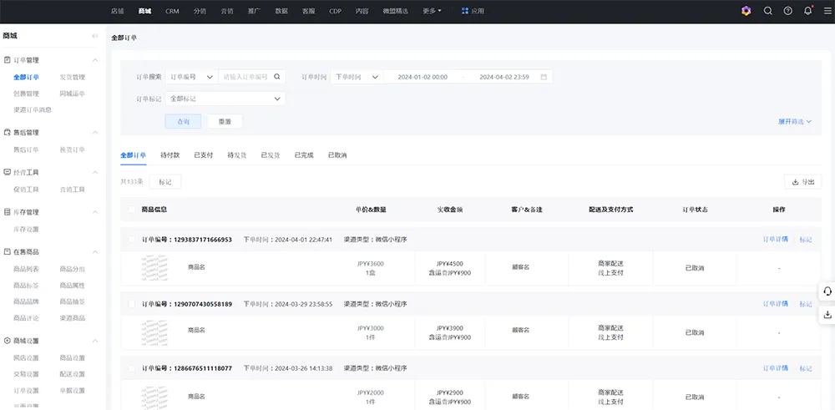Switch to the 已支付 orders tab
This screenshot has width=835, height=410.
click(x=204, y=155)
